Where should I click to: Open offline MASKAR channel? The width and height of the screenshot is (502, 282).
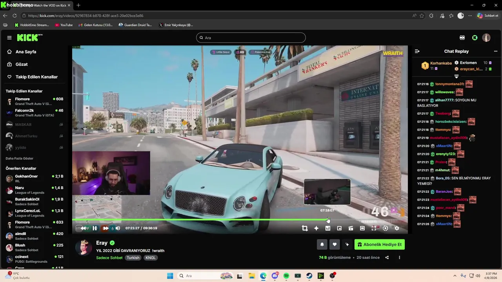(35, 125)
